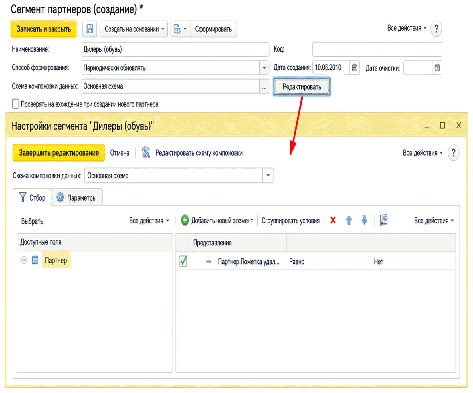473x393 pixels.
Task: Click the Код input field
Action: coord(377,50)
